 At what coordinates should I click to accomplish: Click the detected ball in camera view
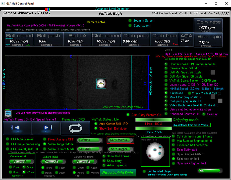point(101,83)
